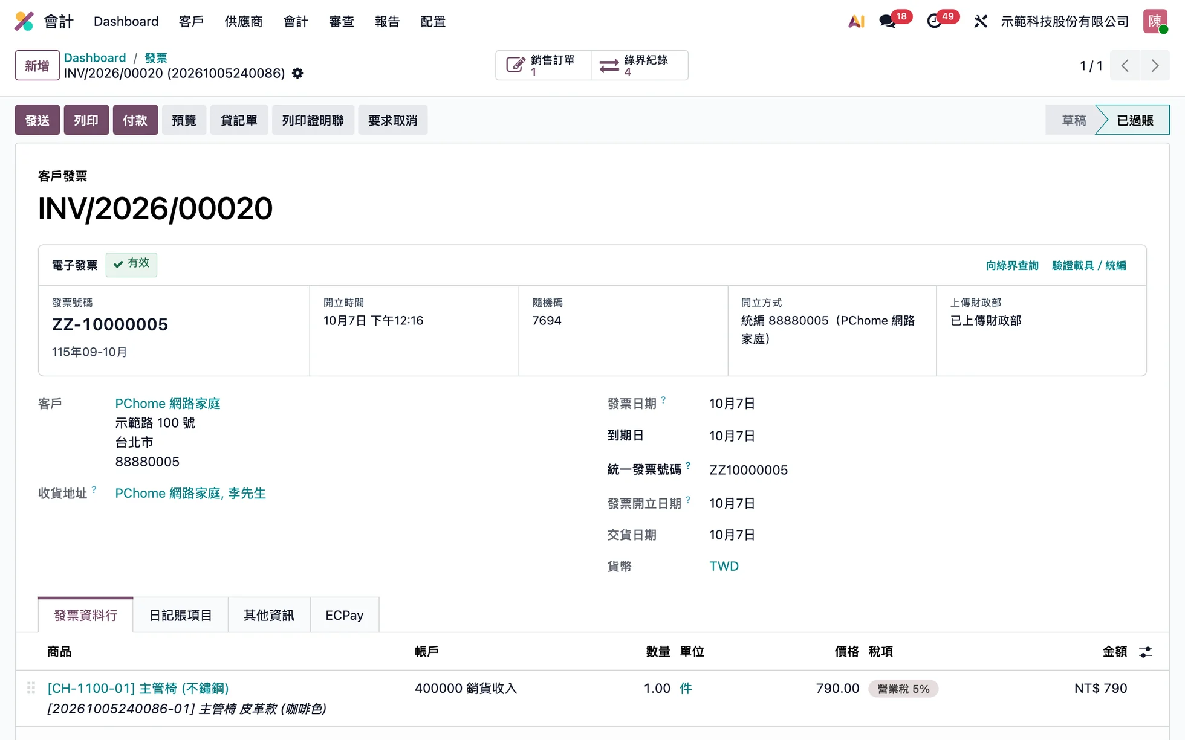The width and height of the screenshot is (1185, 740).
Task: Click the 新增 button
Action: coord(37,65)
